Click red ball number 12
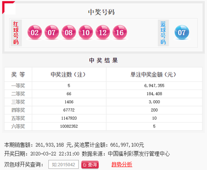The height and width of the screenshot is (170, 207). tap(103, 32)
